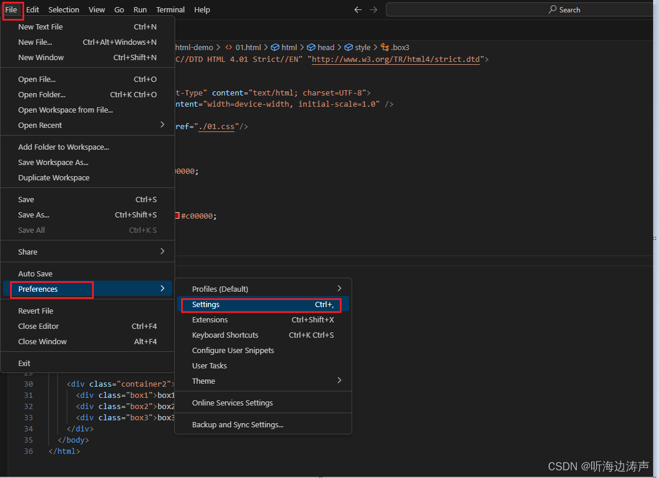659x478 pixels.
Task: Choose Configure User Snippets
Action: [263, 350]
